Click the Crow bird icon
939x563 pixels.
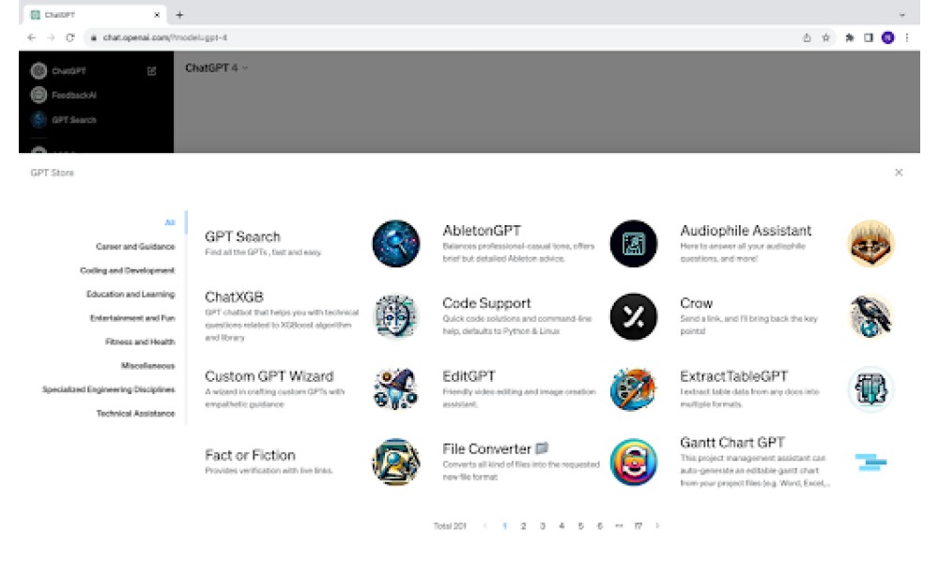[870, 316]
